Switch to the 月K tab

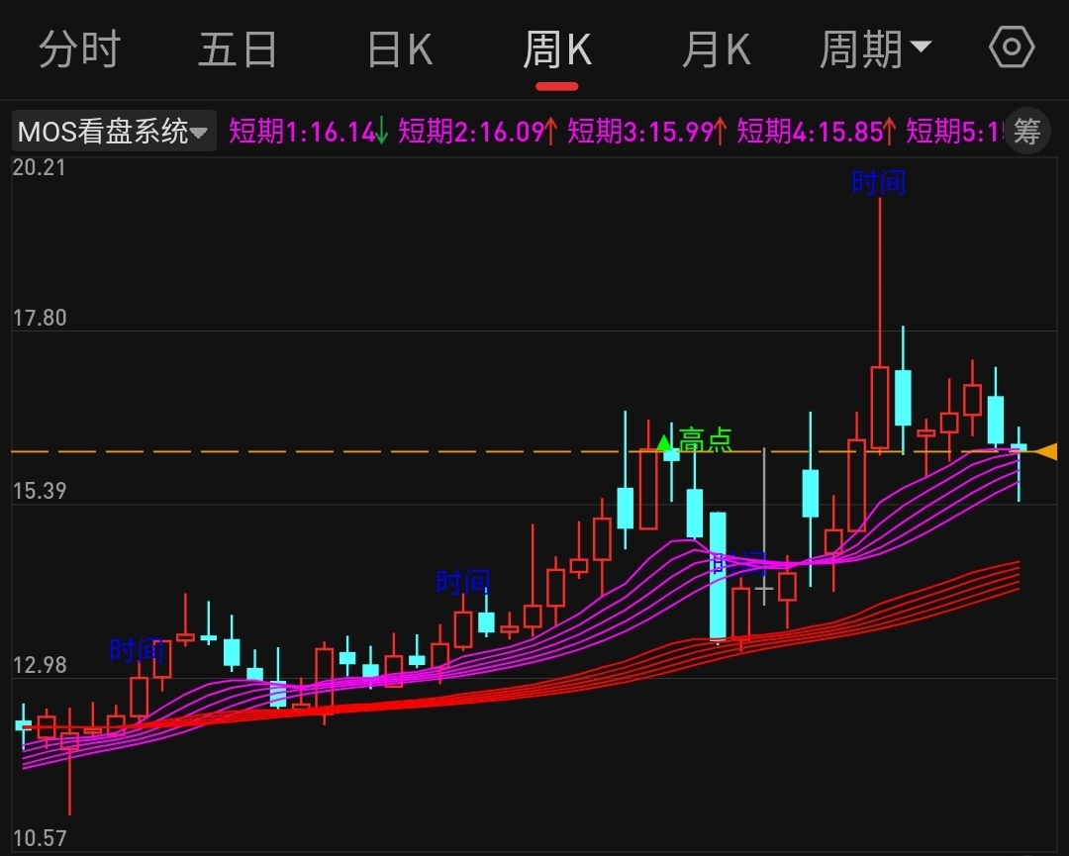[x=717, y=49]
